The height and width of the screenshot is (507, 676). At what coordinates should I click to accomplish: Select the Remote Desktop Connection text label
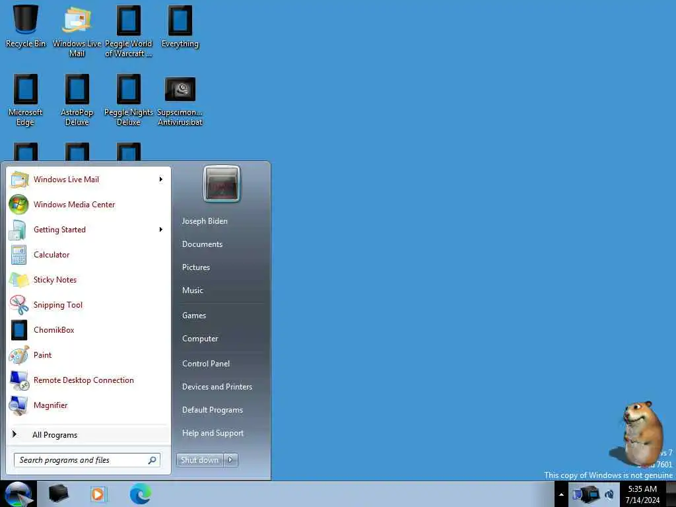click(x=84, y=380)
